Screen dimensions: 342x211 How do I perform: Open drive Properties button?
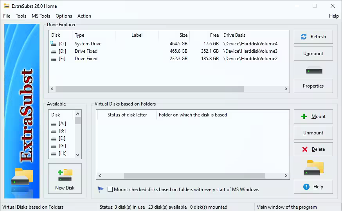[313, 86]
